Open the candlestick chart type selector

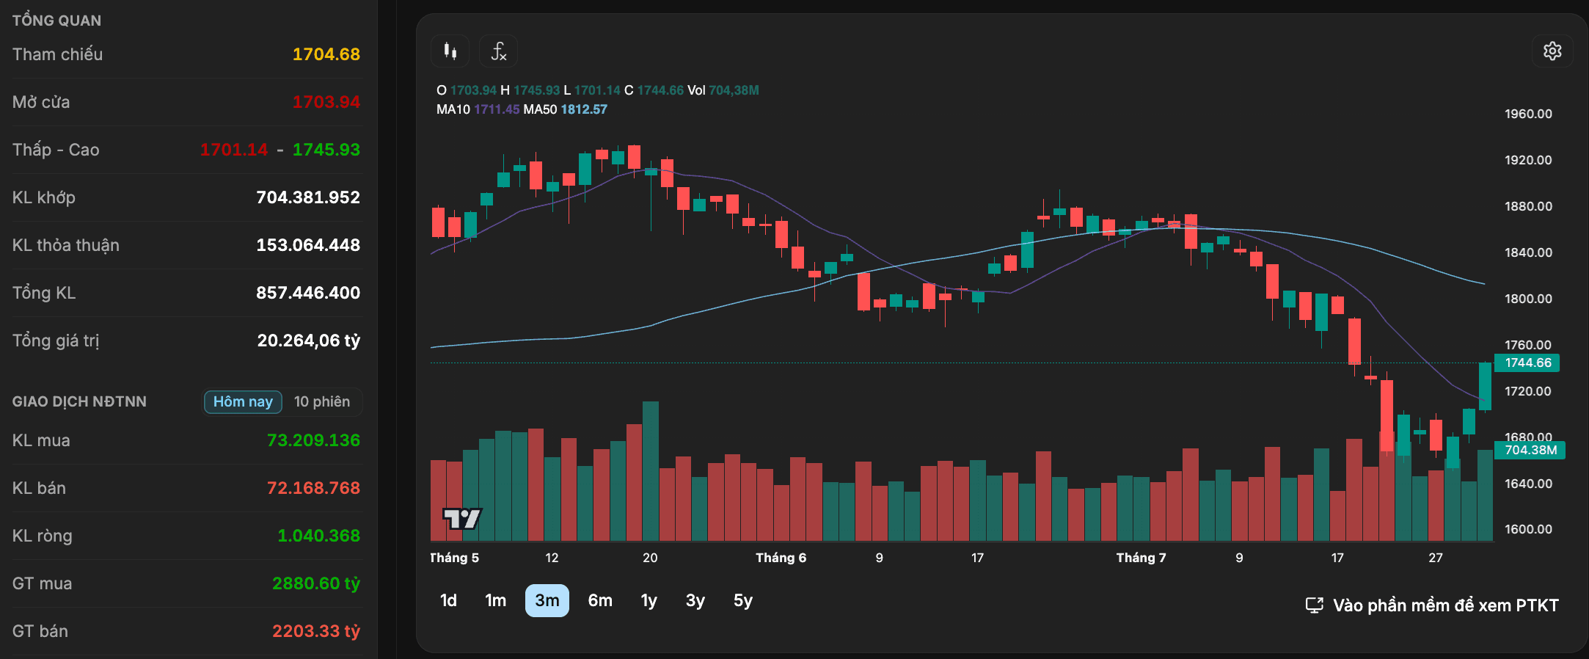tap(450, 51)
